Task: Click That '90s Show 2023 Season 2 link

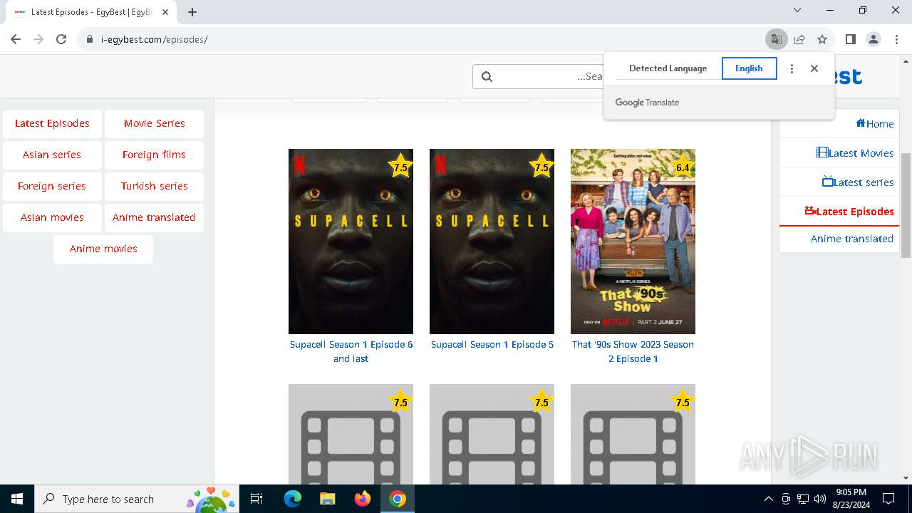Action: (x=633, y=351)
